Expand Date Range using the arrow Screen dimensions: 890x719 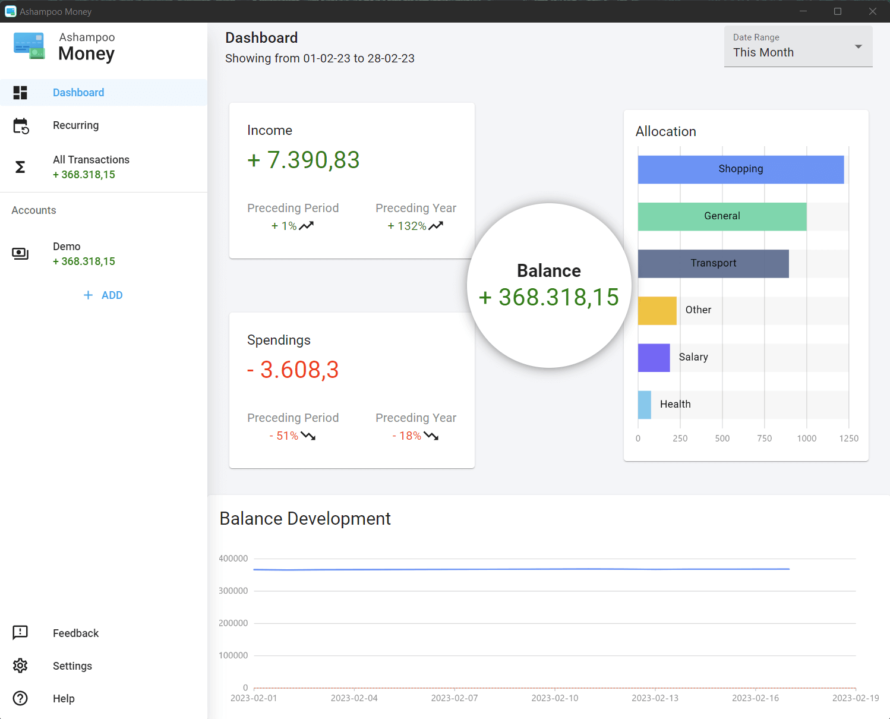(858, 47)
